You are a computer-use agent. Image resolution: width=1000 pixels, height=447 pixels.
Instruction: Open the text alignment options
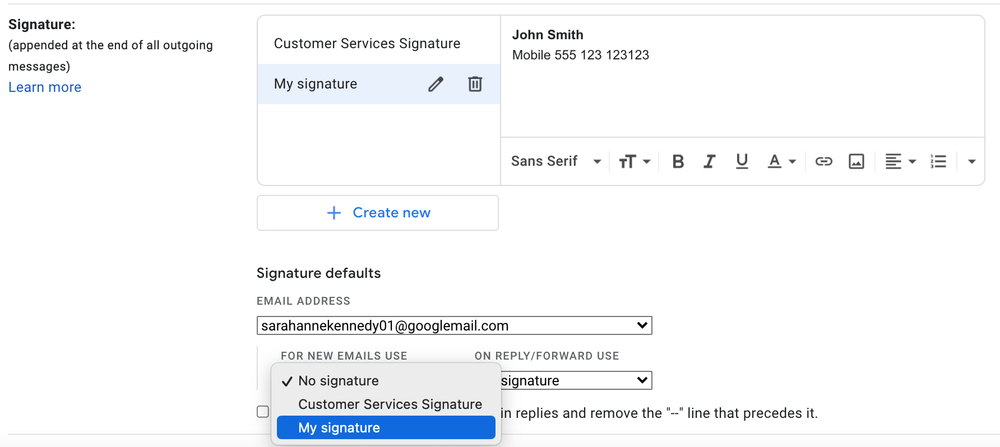[900, 161]
